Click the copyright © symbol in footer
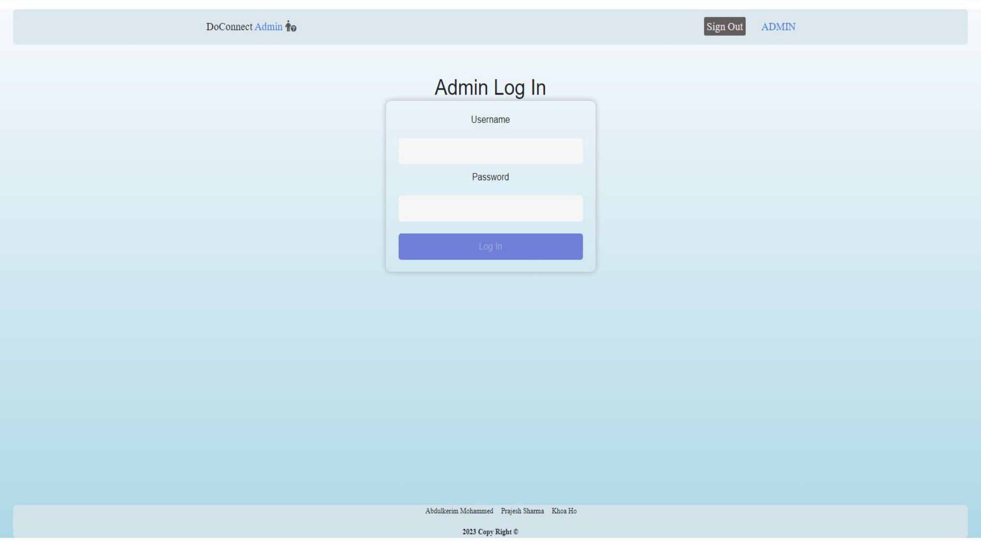981x551 pixels. [516, 532]
